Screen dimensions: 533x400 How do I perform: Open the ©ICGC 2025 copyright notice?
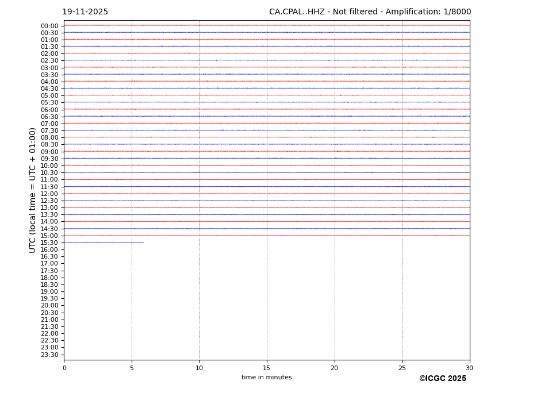442,379
